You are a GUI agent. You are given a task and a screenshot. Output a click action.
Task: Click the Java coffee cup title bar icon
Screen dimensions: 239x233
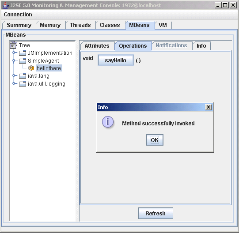click(x=5, y=5)
